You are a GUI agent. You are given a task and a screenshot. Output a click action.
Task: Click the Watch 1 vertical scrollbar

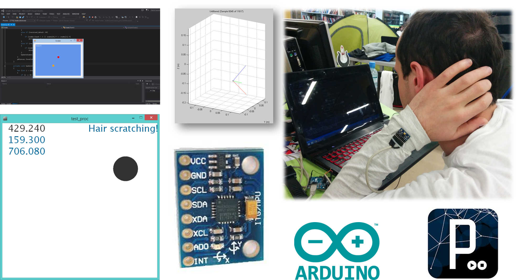pyautogui.click(x=143, y=92)
